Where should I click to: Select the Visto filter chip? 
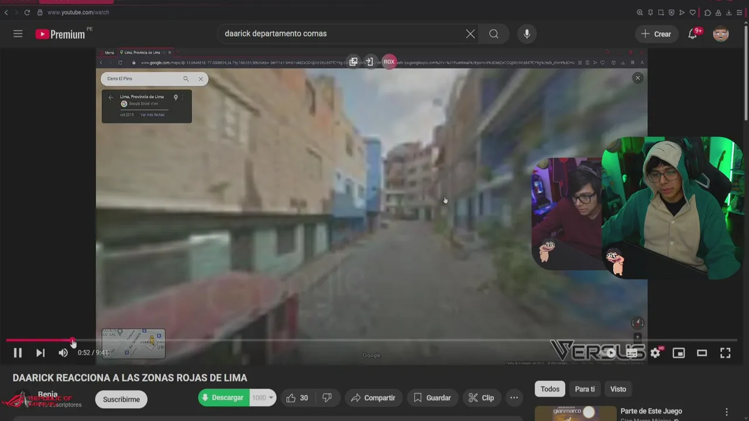tap(618, 389)
